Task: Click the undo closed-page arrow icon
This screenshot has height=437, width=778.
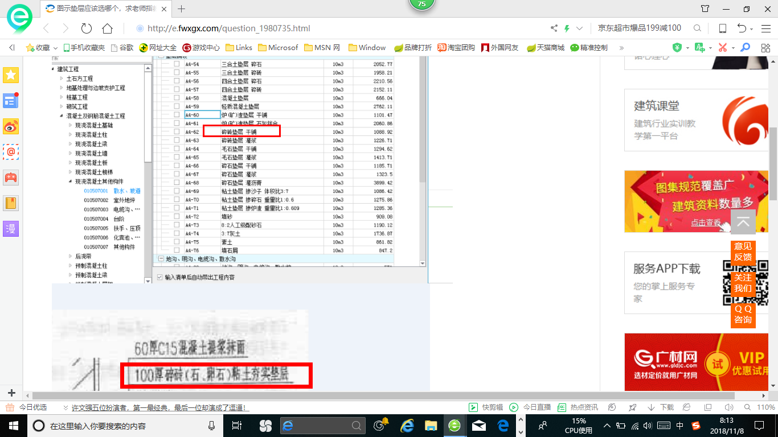Action: pyautogui.click(x=742, y=28)
